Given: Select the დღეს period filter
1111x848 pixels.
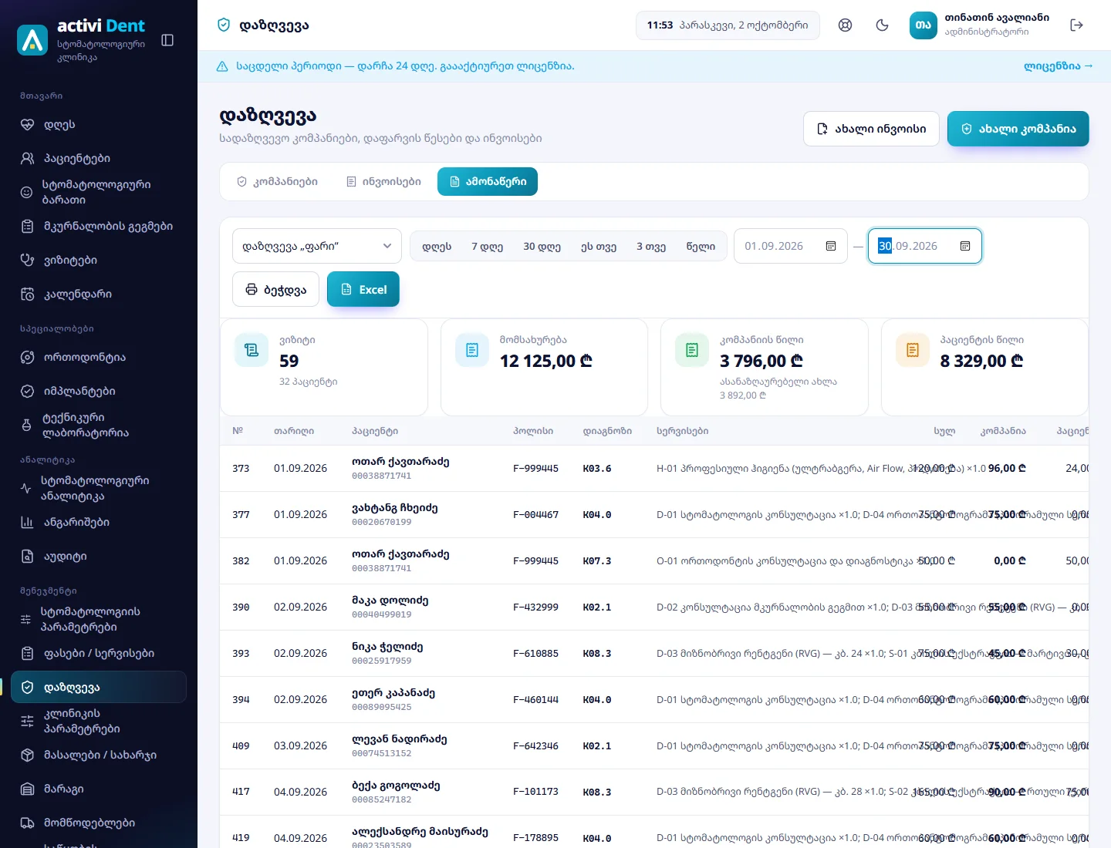Looking at the screenshot, I should (437, 247).
